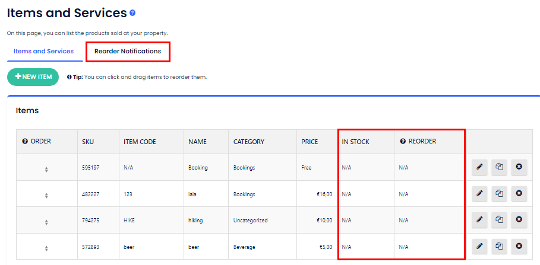540x265 pixels.
Task: Click the help icon next to REORDER header
Action: [x=403, y=142]
